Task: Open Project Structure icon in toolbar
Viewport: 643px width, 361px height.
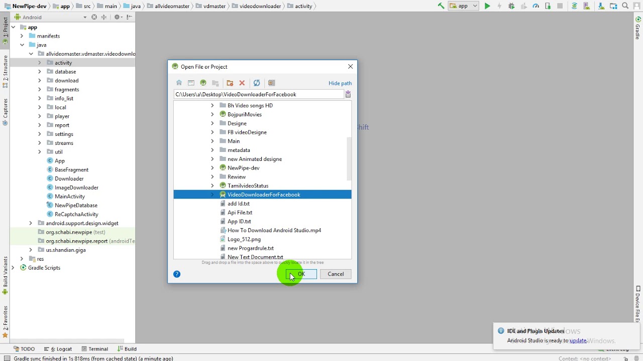Action: 613,6
